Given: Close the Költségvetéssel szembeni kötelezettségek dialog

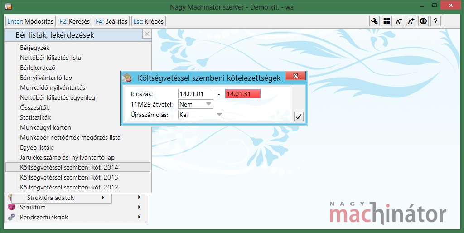Looking at the screenshot, I should 295,76.
